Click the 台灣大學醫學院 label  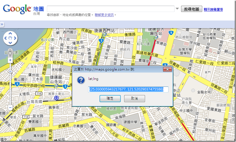click(185, 51)
